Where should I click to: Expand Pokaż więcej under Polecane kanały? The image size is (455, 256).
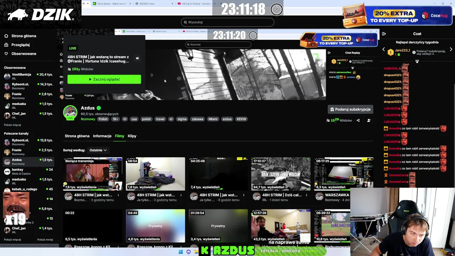(12, 240)
